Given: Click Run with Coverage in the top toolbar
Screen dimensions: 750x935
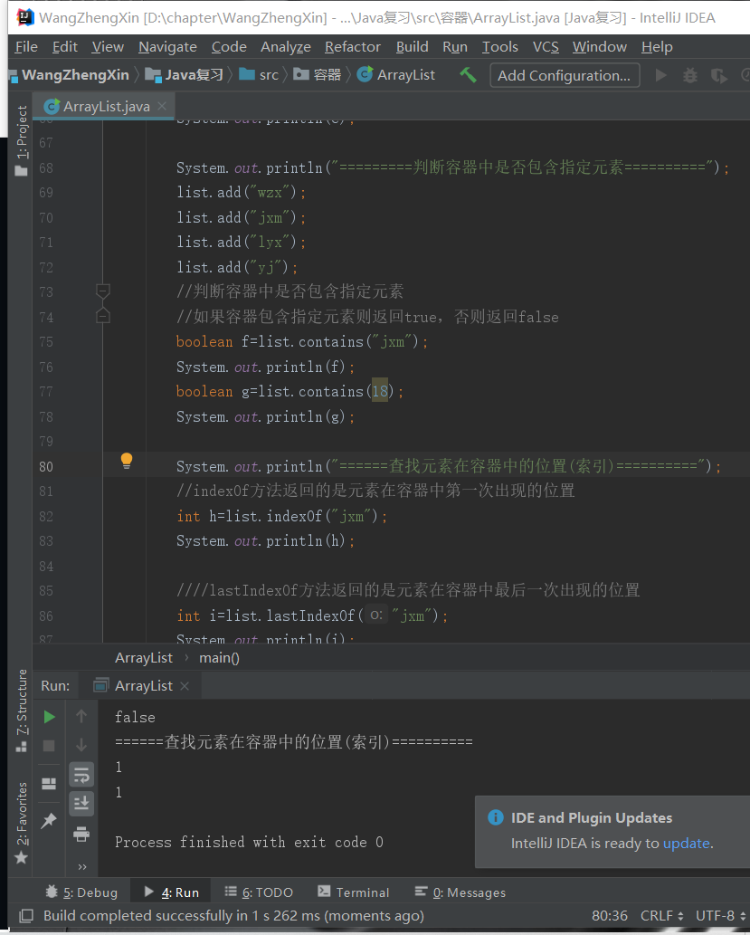Looking at the screenshot, I should click(x=718, y=76).
